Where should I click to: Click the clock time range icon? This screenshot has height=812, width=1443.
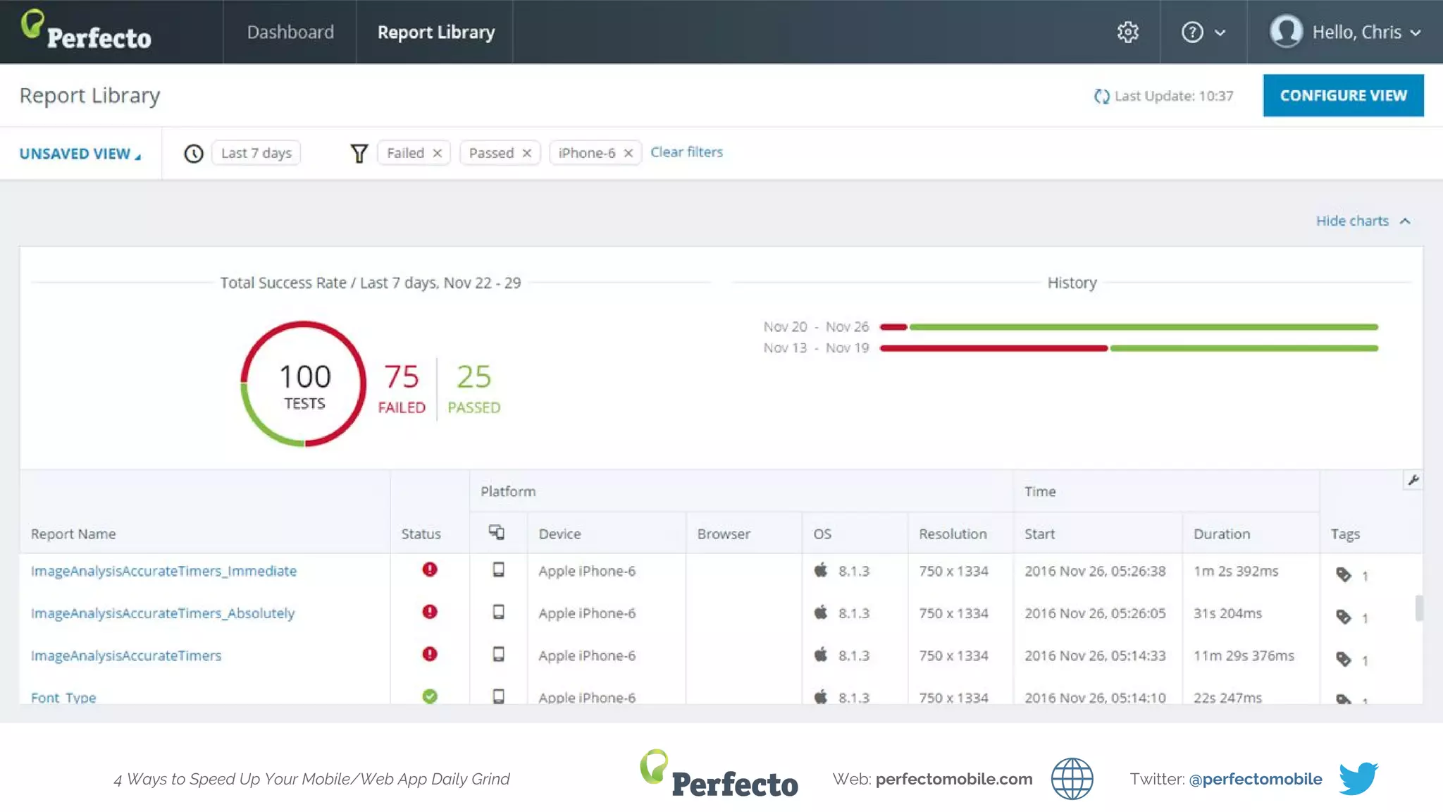pos(194,153)
